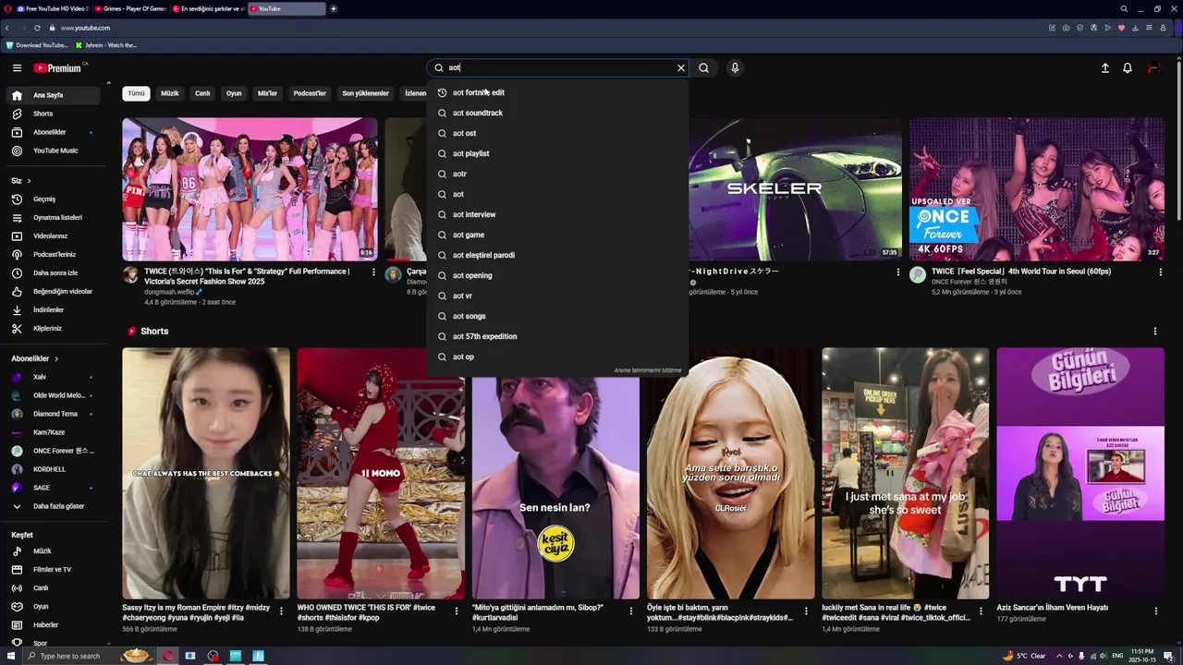
Task: Select the Tümü filter chip
Action: pos(136,93)
